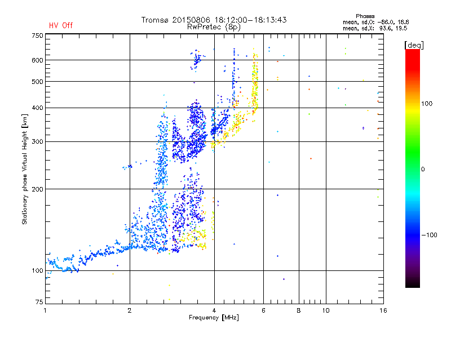Click the y-axis tick label '400'
Viewport: 451px width, 338px height.
pos(37,108)
